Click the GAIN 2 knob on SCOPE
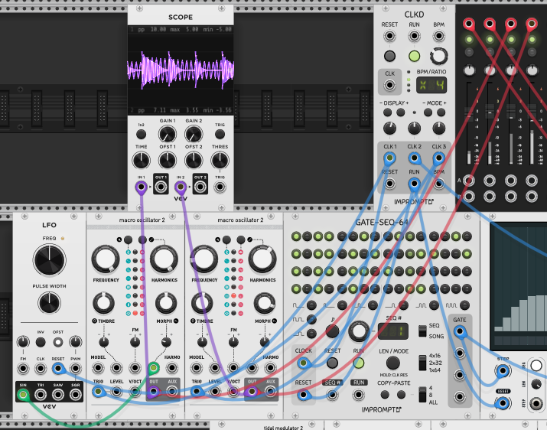This screenshot has height=430, width=547. (194, 135)
